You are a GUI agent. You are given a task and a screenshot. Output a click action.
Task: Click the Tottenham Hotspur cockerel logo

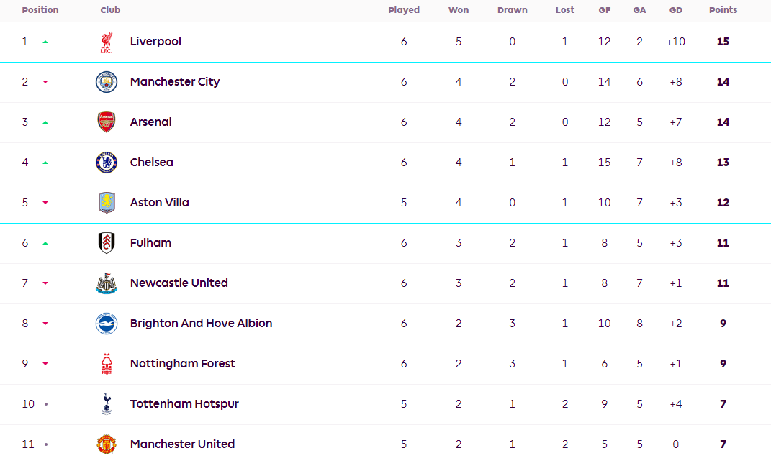point(107,404)
